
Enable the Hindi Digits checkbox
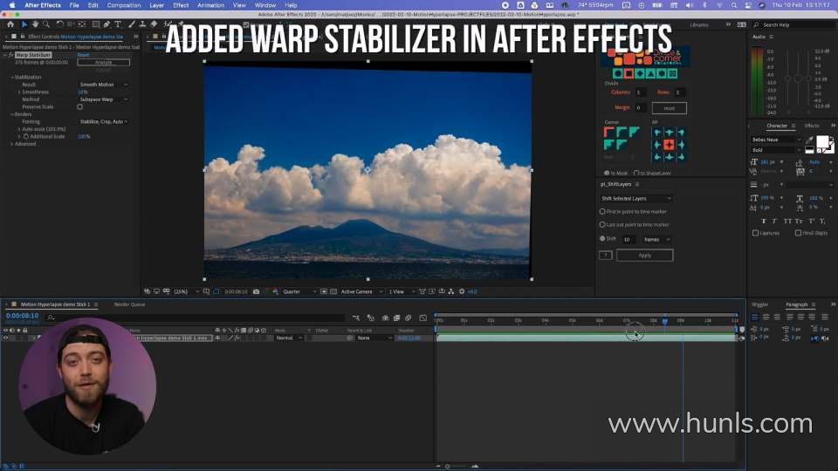point(798,233)
